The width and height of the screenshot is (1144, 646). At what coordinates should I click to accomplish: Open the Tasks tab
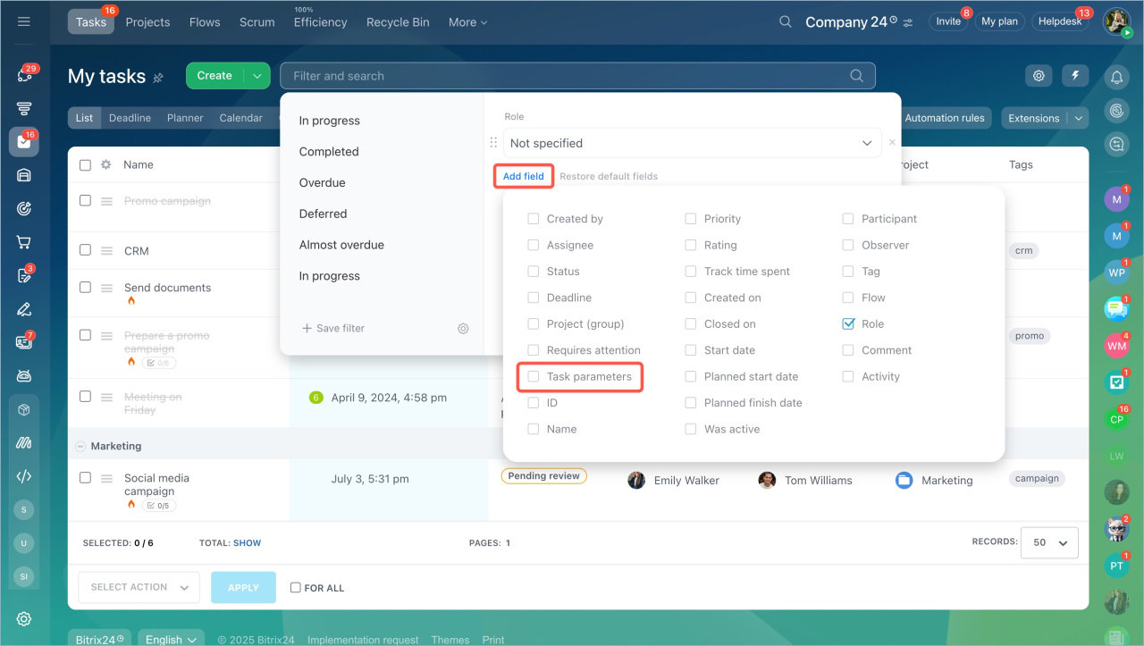pos(91,22)
